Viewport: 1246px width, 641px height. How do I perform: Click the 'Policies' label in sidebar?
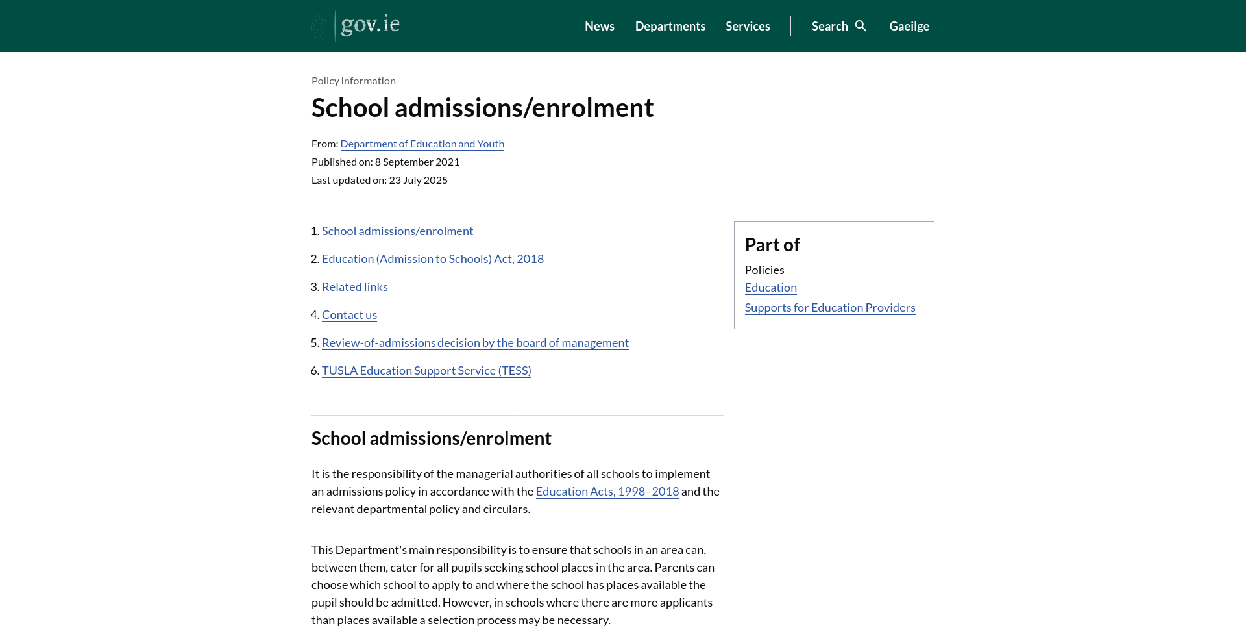(x=764, y=270)
